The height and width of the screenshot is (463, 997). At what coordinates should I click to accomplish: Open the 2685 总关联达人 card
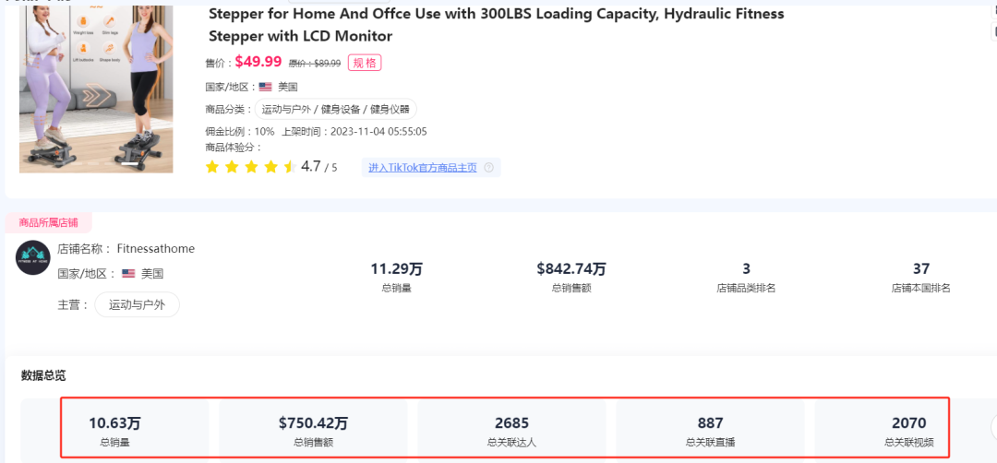pyautogui.click(x=511, y=431)
